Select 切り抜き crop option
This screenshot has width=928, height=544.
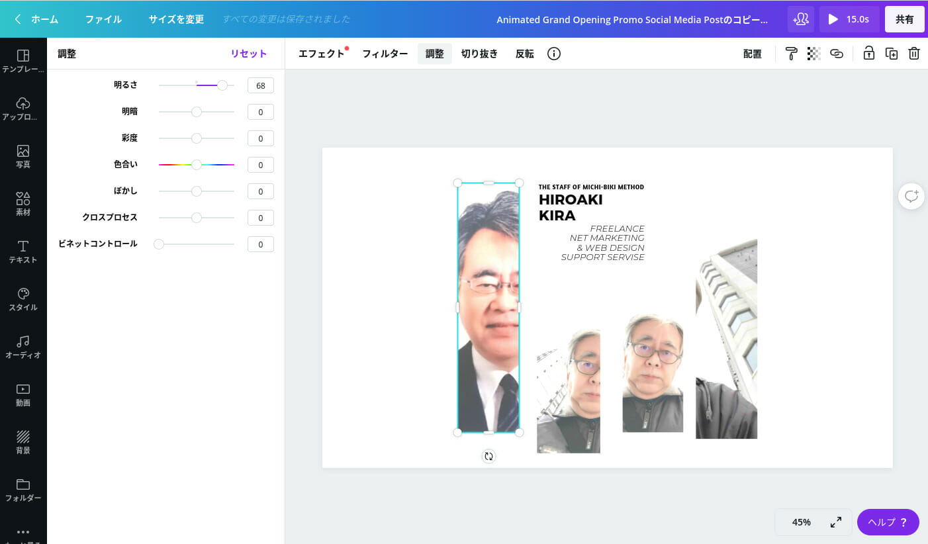pyautogui.click(x=479, y=54)
